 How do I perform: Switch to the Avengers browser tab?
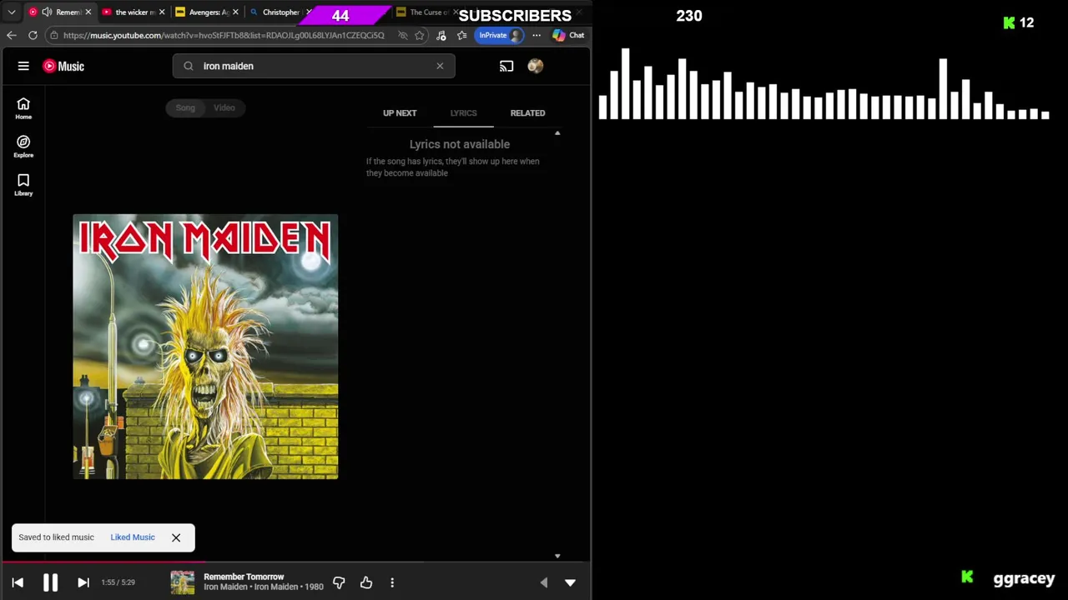click(207, 12)
